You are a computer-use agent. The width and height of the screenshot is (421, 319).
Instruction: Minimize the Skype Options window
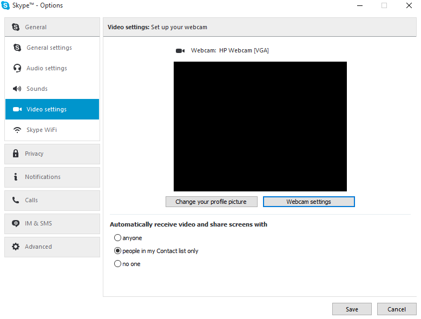(360, 5)
